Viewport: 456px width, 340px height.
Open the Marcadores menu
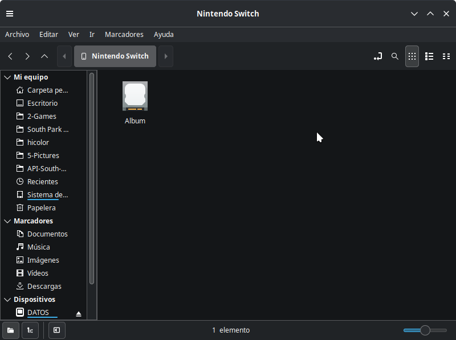124,35
